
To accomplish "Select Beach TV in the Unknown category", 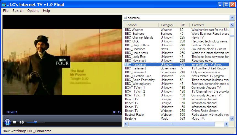I will (177, 107).
